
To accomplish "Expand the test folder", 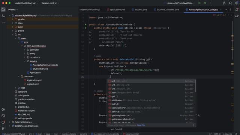I will point(16,88).
